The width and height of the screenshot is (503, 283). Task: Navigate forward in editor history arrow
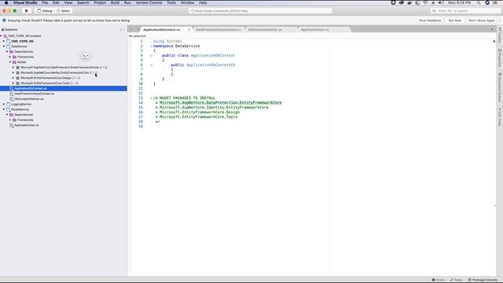138,30
